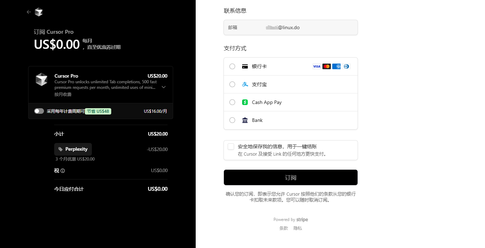Enable the annual billing toggle
485x248 pixels.
(x=39, y=111)
